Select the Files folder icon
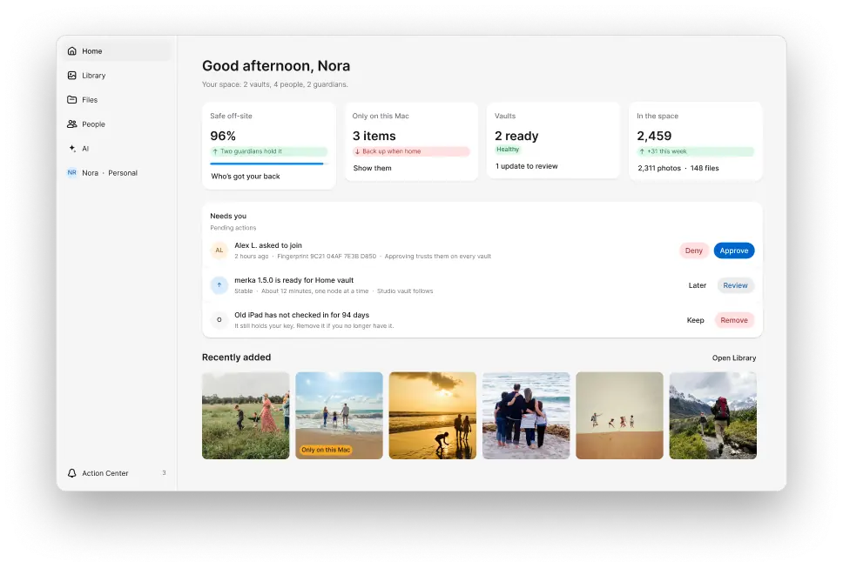843x568 pixels. coord(71,99)
